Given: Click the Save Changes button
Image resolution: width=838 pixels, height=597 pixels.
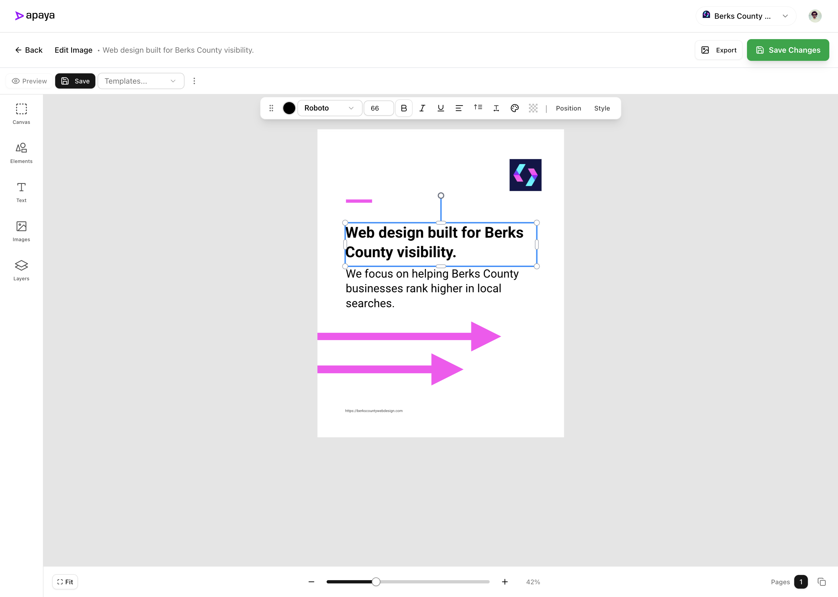Looking at the screenshot, I should (788, 50).
